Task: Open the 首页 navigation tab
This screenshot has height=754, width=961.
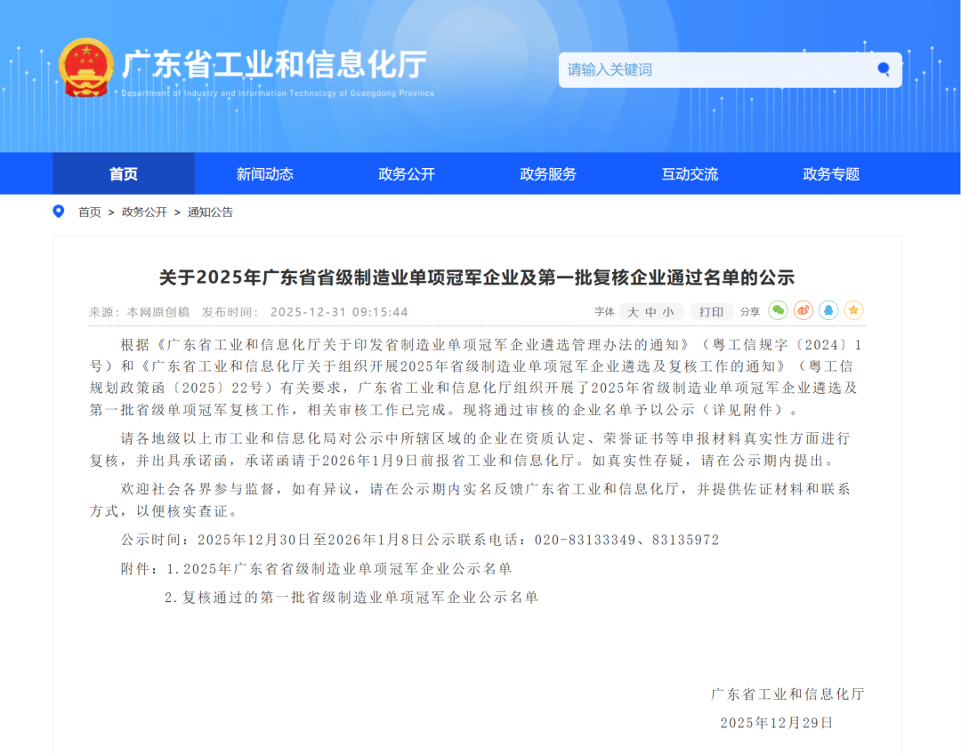Action: point(124,174)
